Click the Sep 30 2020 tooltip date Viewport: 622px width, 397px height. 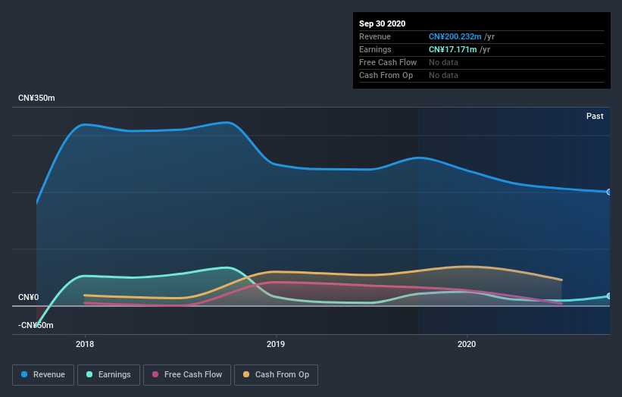pyautogui.click(x=383, y=23)
